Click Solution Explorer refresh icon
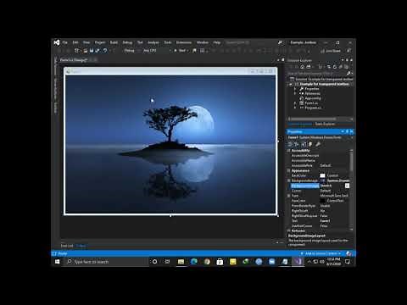Viewport: 407px width, 305px height. (335, 67)
